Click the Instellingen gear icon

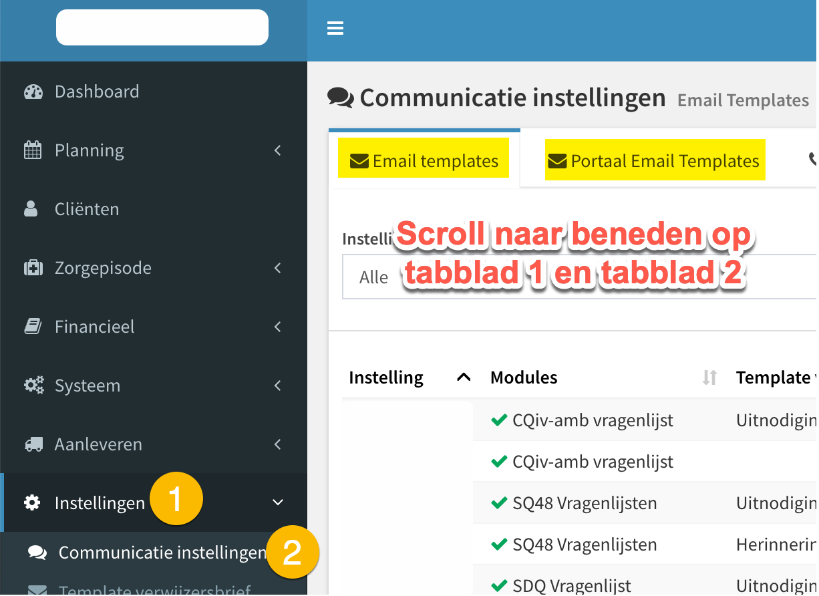(x=32, y=502)
